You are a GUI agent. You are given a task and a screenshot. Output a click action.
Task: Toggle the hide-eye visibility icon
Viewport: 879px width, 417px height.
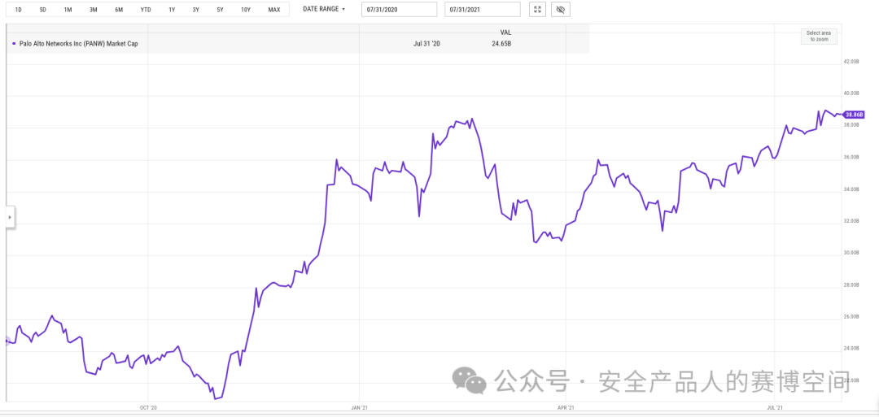pyautogui.click(x=561, y=10)
